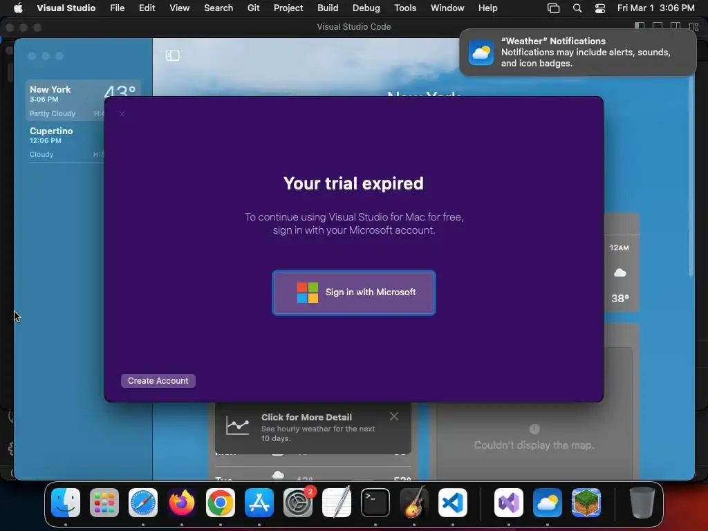Open TextEdit from the Dock
708x531 pixels.
(337, 503)
